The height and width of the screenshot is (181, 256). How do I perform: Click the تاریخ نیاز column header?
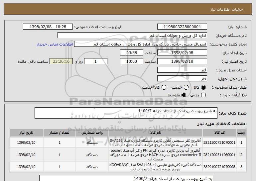(26, 133)
